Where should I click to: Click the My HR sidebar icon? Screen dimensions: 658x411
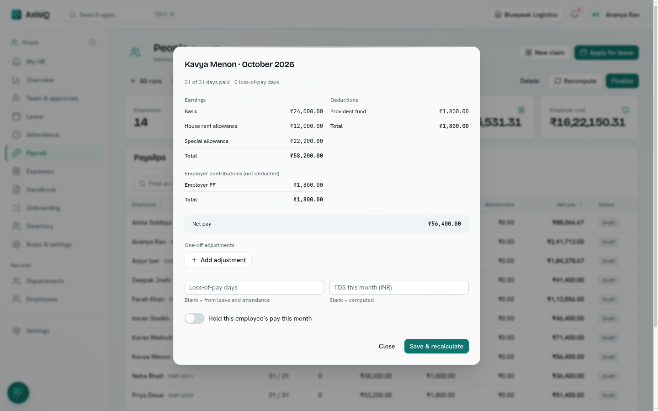[16, 62]
